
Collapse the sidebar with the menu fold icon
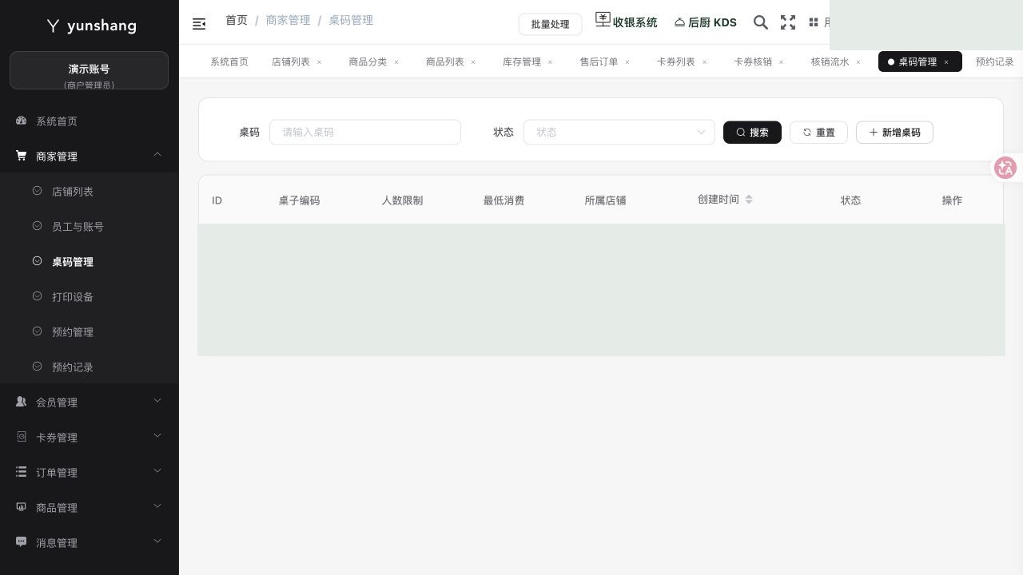(199, 24)
